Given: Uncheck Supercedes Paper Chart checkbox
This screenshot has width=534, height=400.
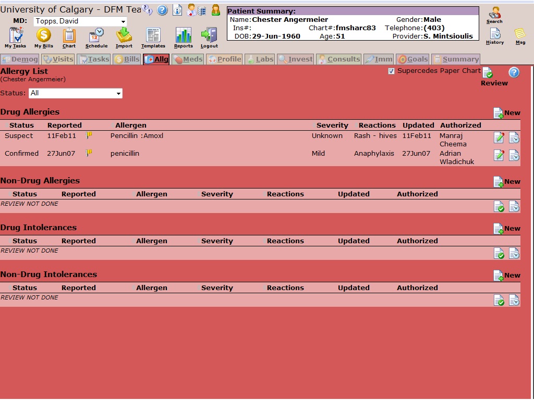Looking at the screenshot, I should [x=392, y=71].
